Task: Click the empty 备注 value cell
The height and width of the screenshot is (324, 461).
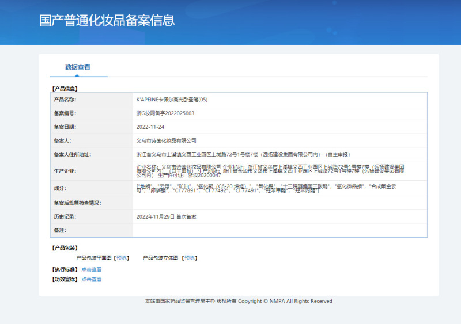Action: pyautogui.click(x=279, y=230)
